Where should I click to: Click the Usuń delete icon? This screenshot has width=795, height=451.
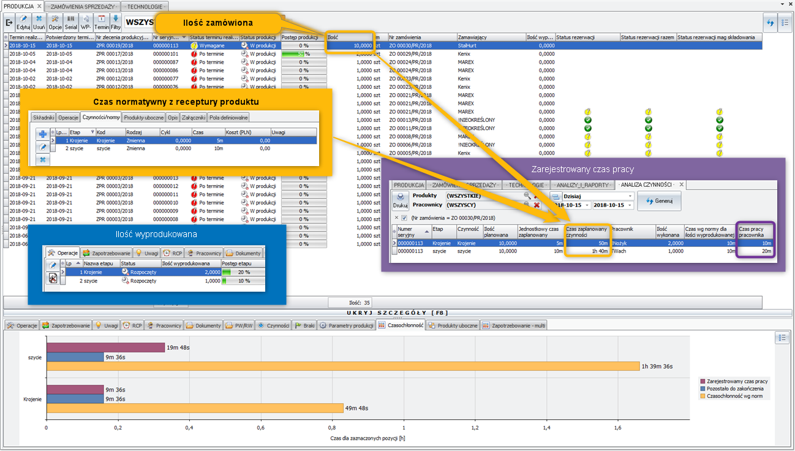click(x=39, y=23)
